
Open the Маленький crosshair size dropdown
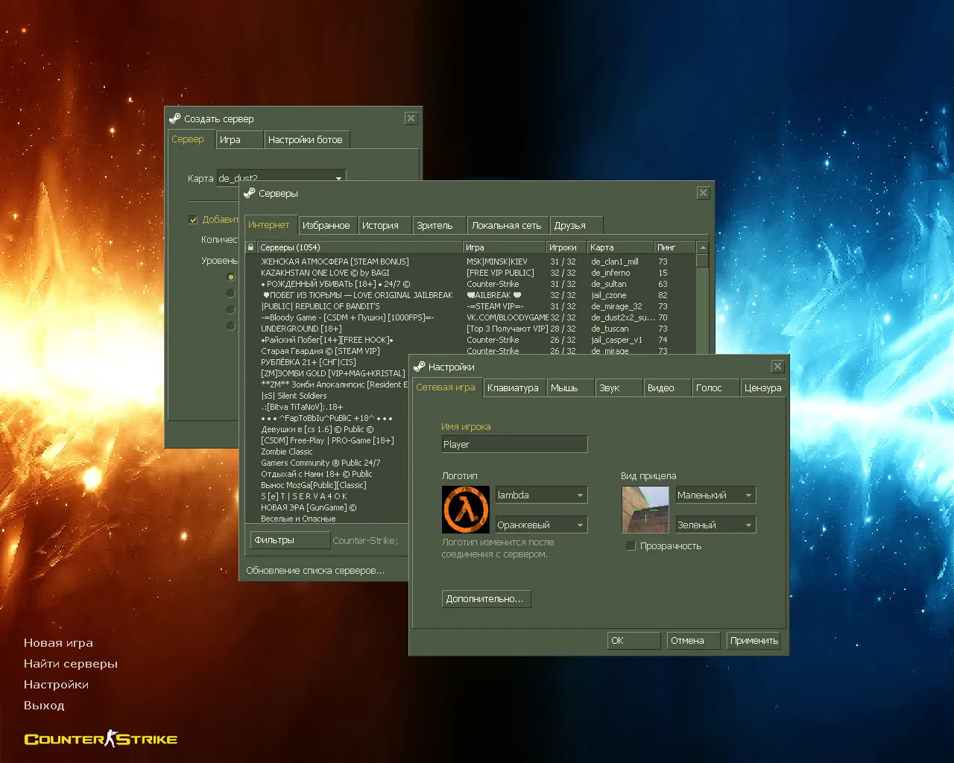(715, 496)
